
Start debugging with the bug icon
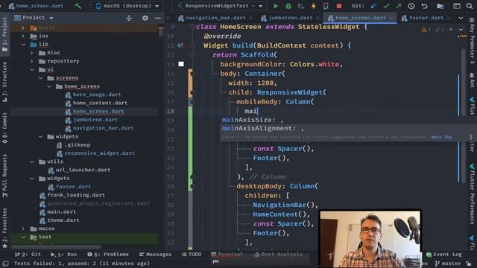click(x=288, y=6)
